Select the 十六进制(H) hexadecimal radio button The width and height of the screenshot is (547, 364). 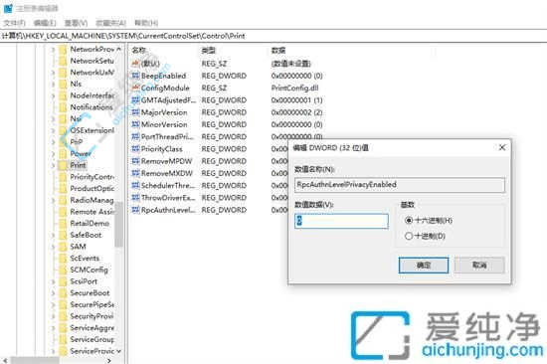coord(409,220)
